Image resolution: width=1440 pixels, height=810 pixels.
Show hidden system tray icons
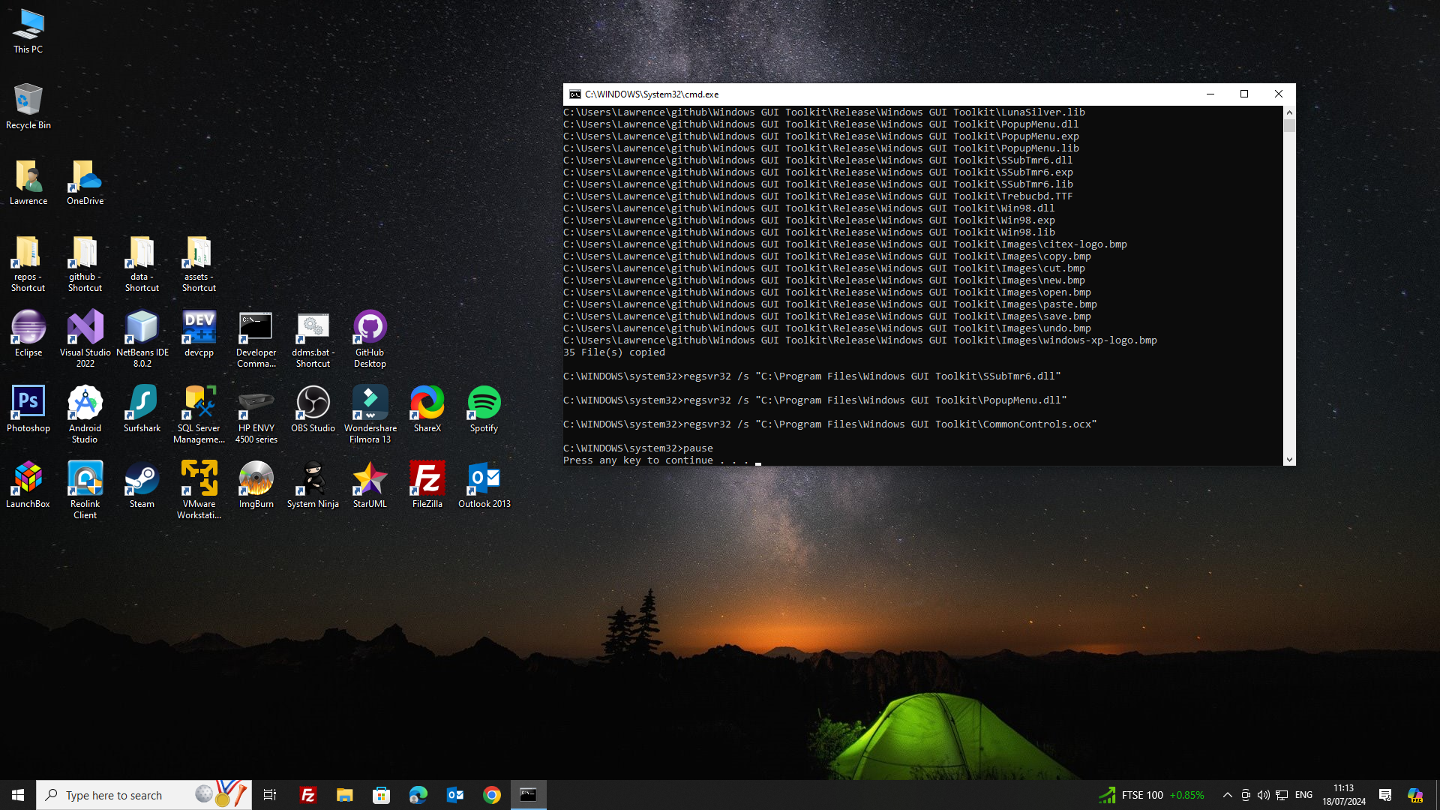(x=1227, y=795)
